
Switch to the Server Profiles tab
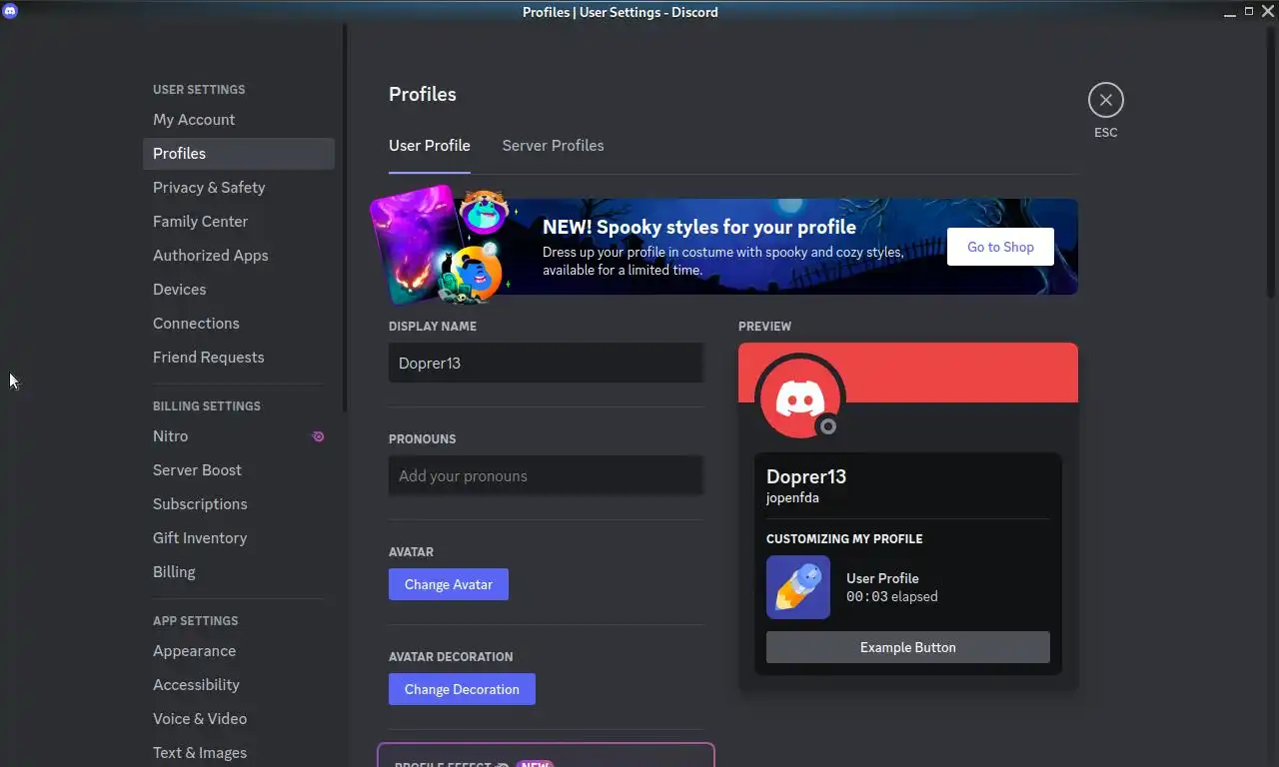tap(553, 146)
